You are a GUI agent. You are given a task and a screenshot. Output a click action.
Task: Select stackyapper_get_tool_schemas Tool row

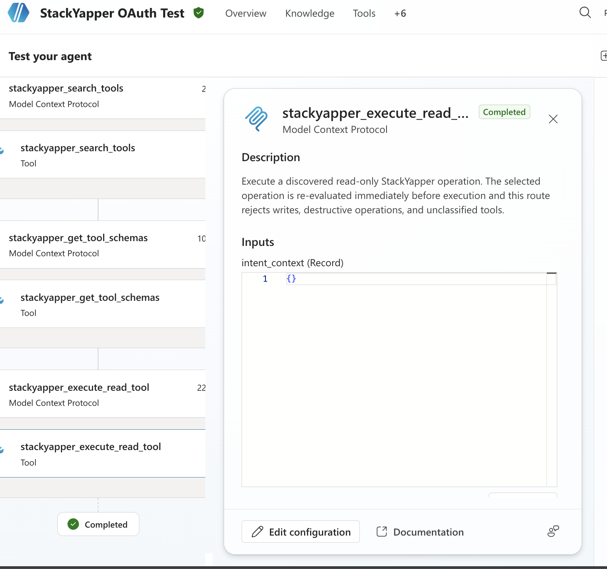pos(103,304)
